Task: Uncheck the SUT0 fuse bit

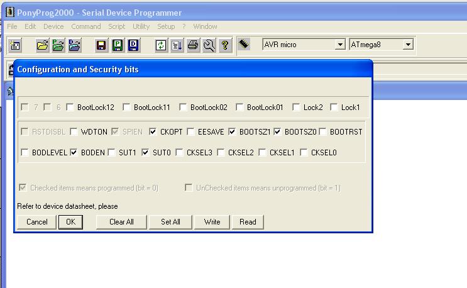Action: click(x=145, y=152)
